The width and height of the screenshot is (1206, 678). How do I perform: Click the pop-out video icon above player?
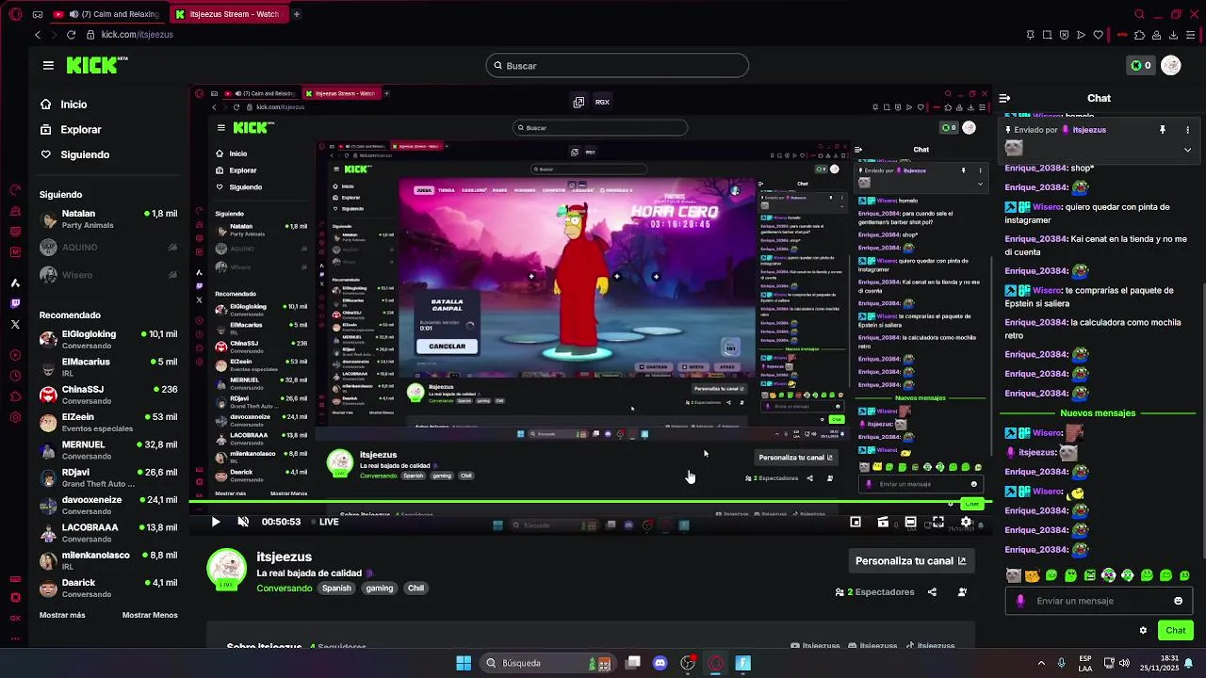(x=579, y=102)
